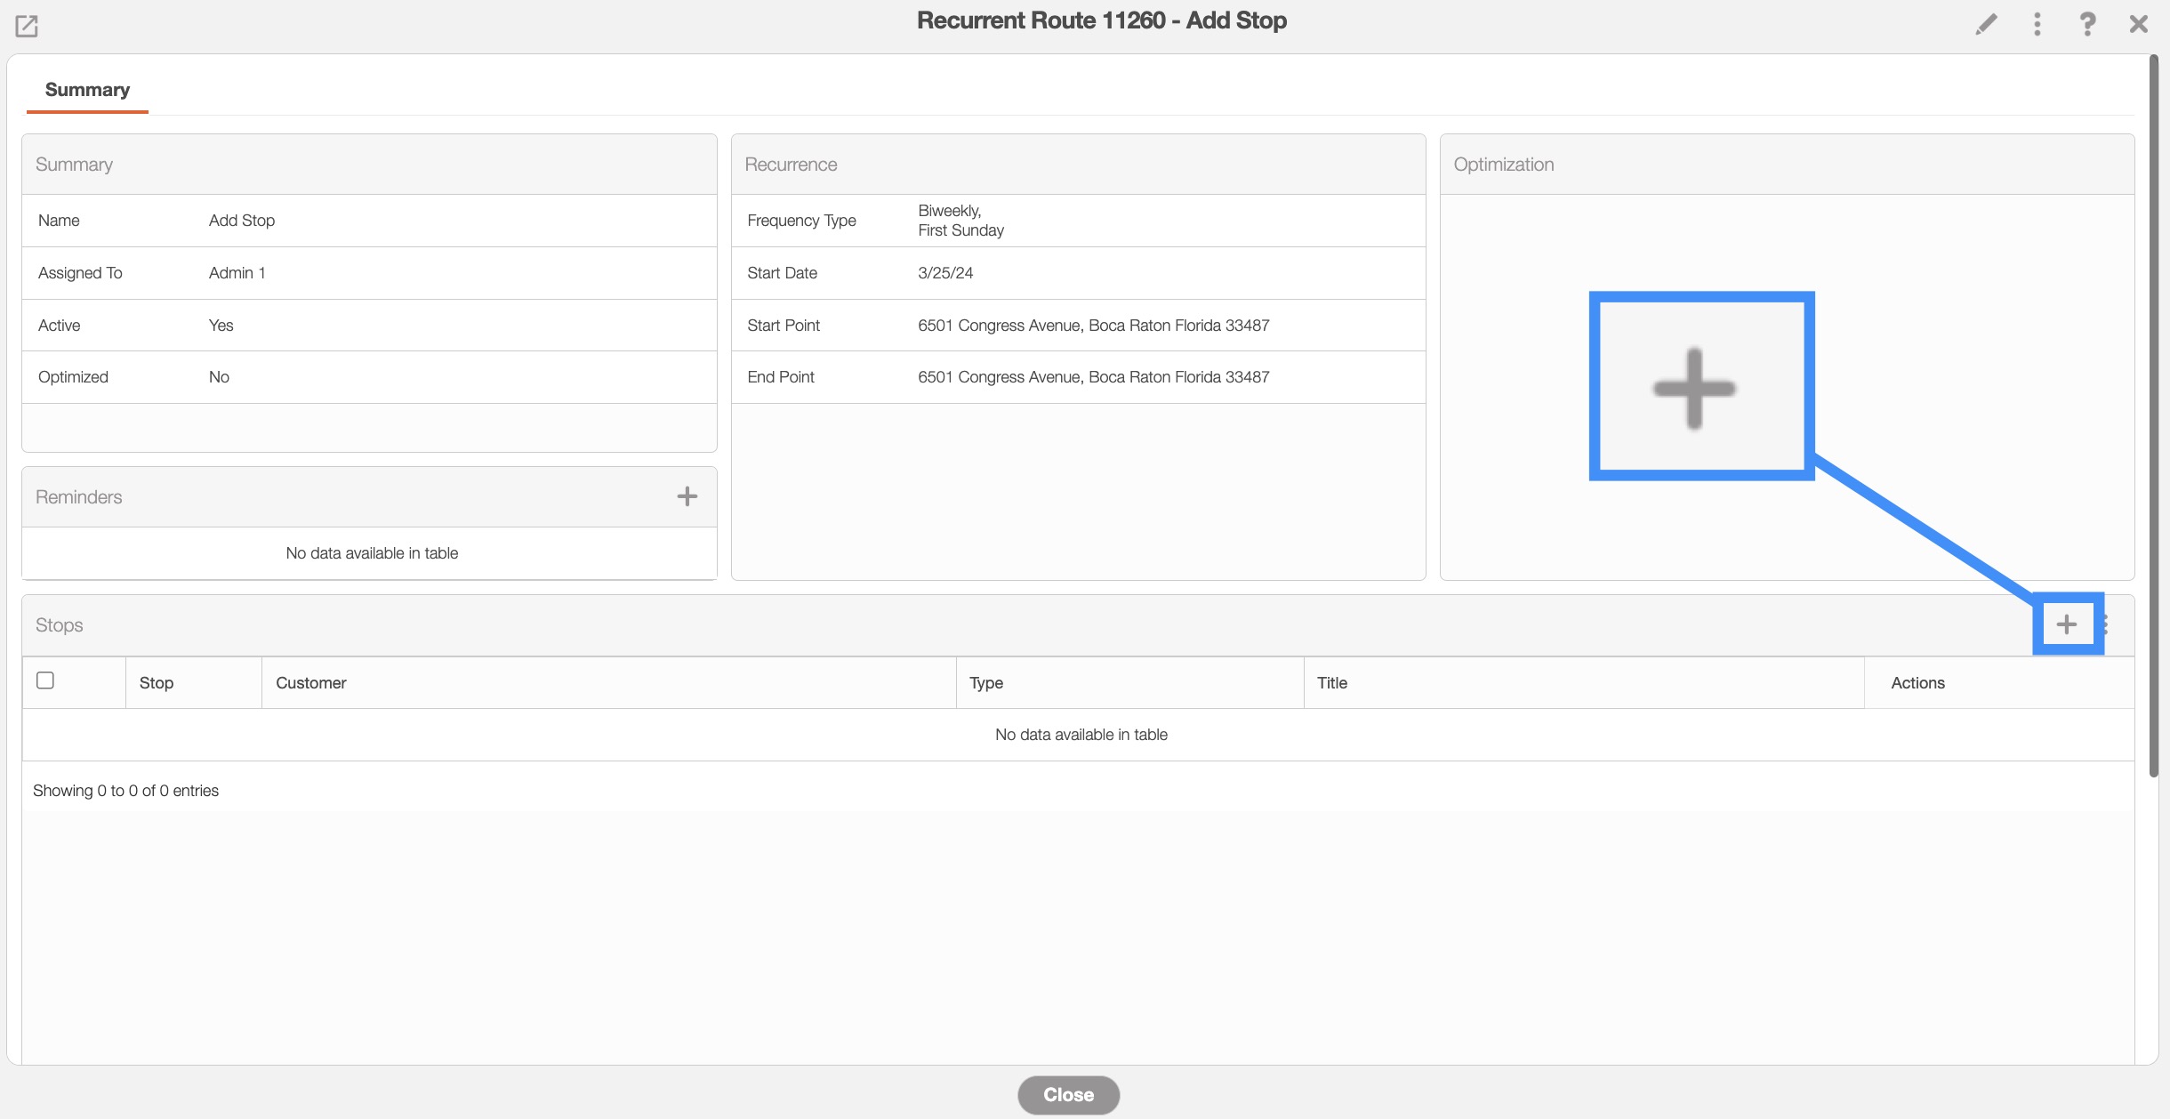The height and width of the screenshot is (1119, 2170).
Task: Click the vertical scrollbar on the right
Action: coord(2153,416)
